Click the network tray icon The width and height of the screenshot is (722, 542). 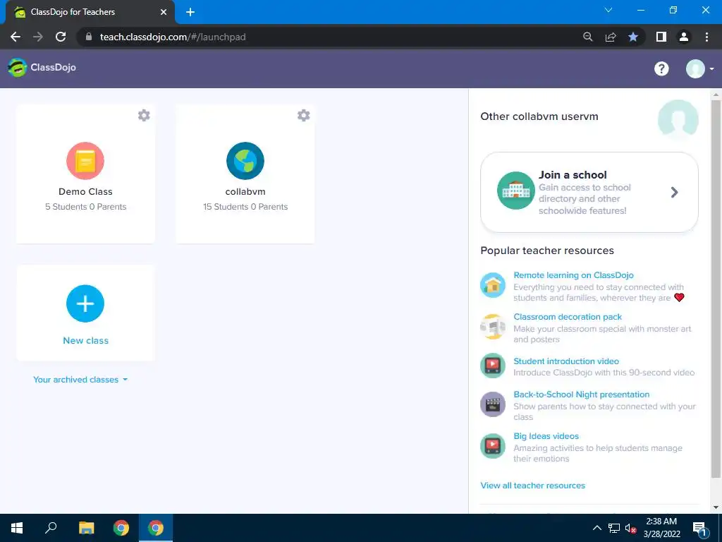[614, 528]
